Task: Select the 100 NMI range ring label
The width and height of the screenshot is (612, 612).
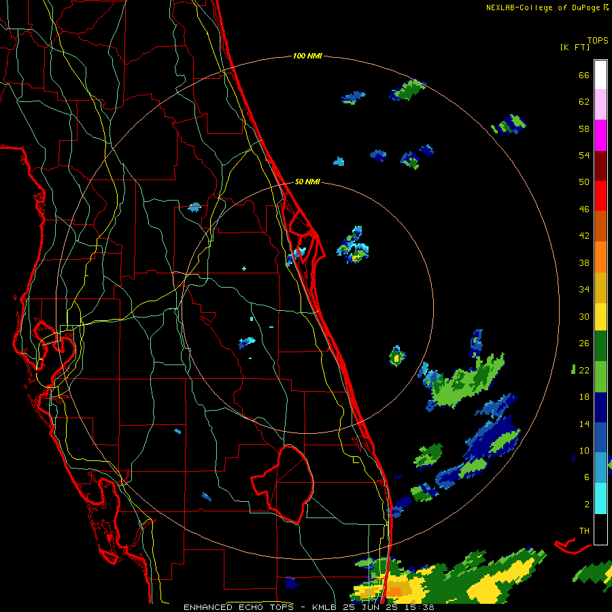Action: (307, 56)
